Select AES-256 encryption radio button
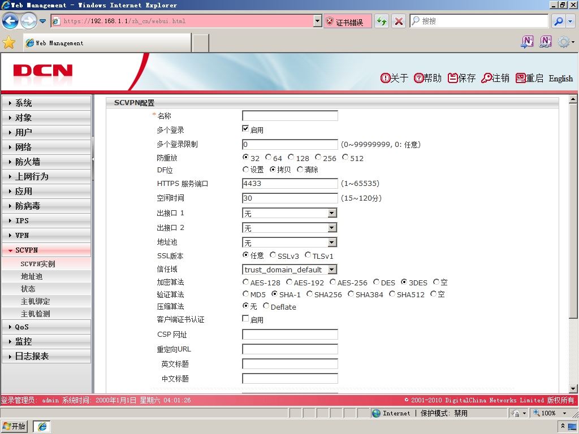The height and width of the screenshot is (434, 579). point(332,282)
